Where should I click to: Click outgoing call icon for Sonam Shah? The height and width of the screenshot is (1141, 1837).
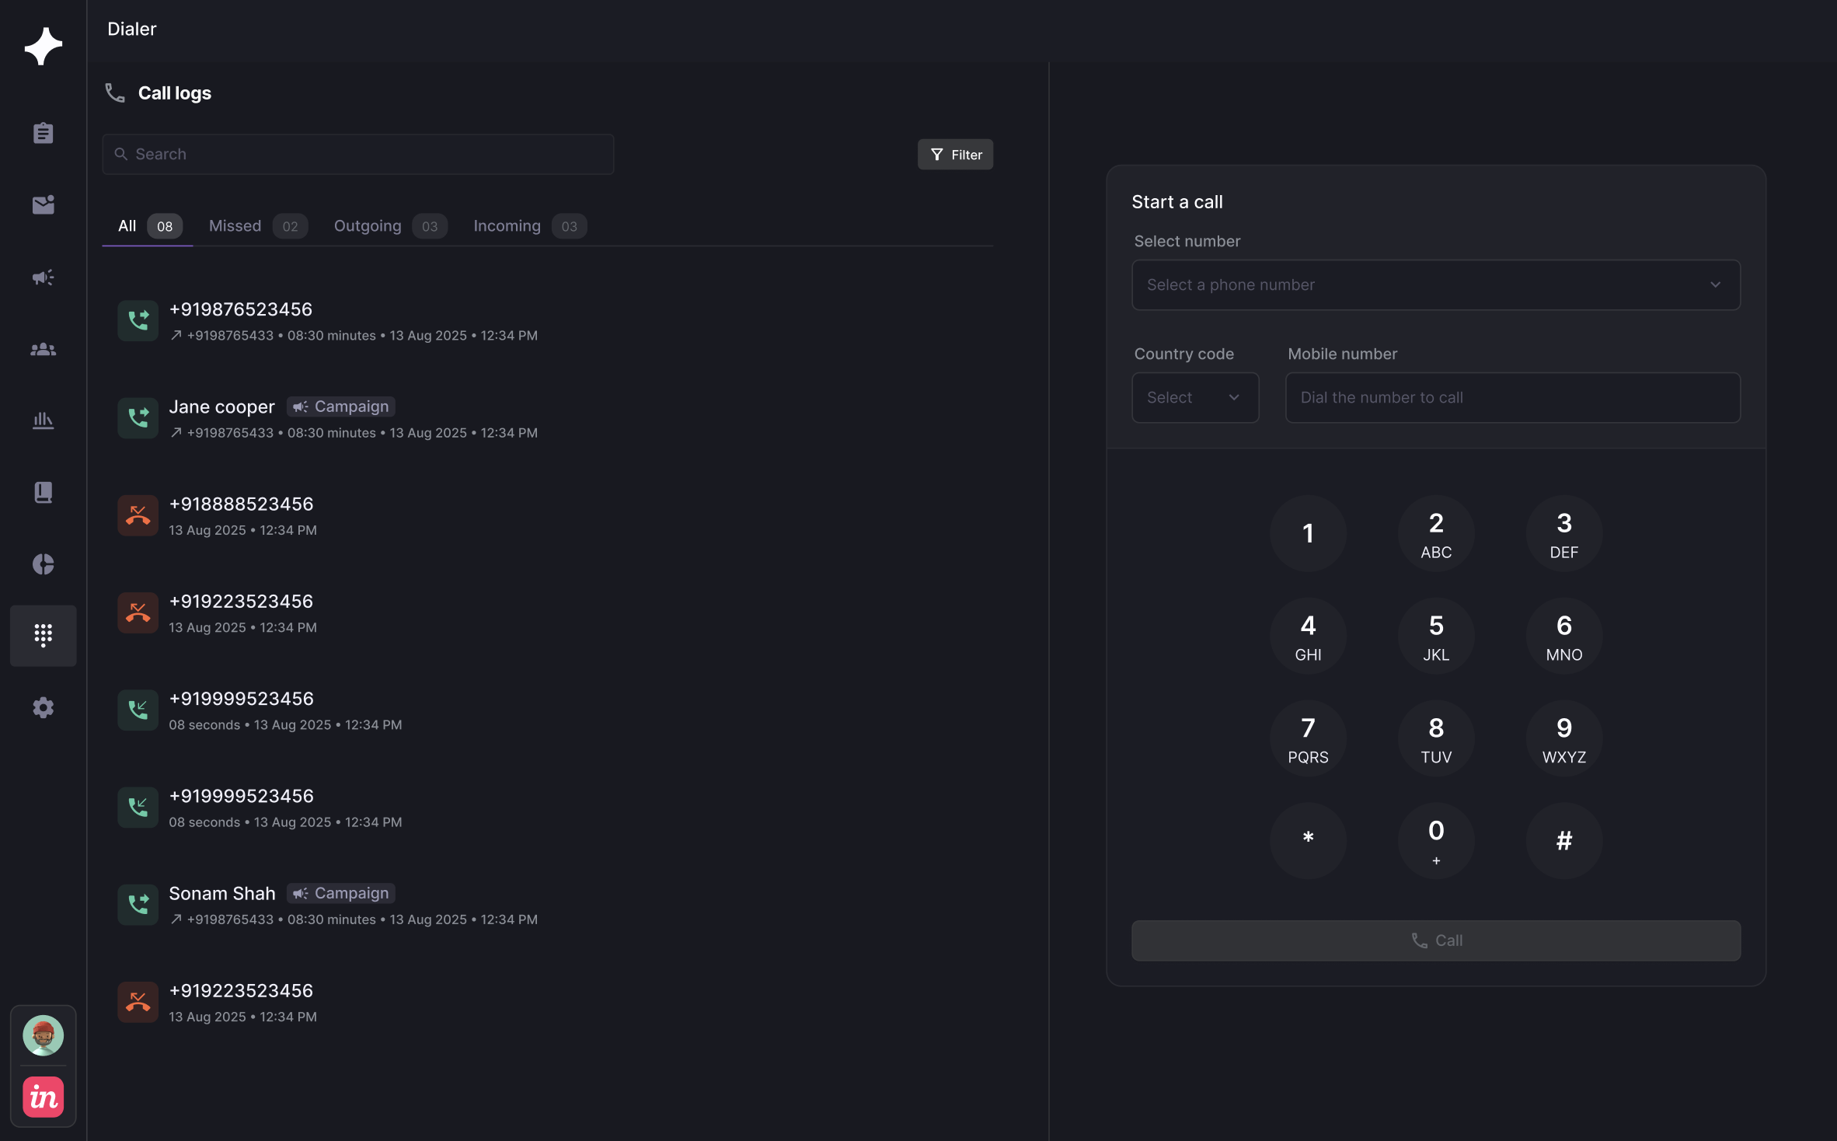tap(138, 904)
